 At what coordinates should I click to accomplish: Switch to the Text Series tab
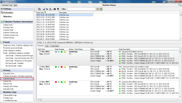55,46
